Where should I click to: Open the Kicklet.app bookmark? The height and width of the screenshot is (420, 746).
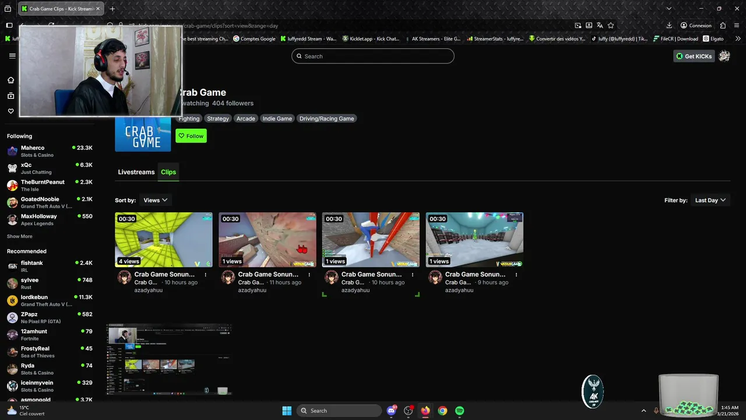coord(371,38)
